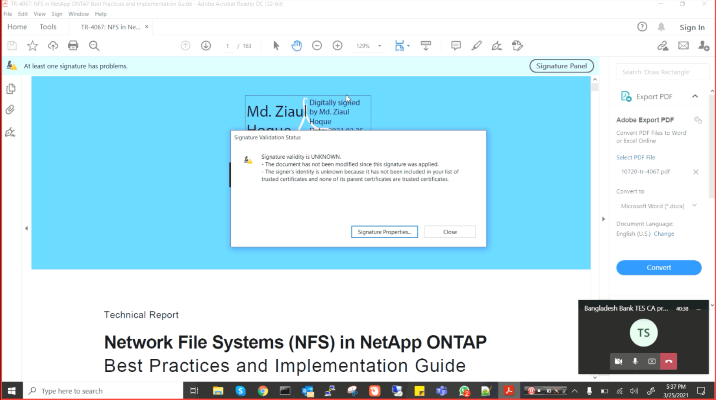The width and height of the screenshot is (716, 400).
Task: Switch to the Home tab
Action: (17, 27)
